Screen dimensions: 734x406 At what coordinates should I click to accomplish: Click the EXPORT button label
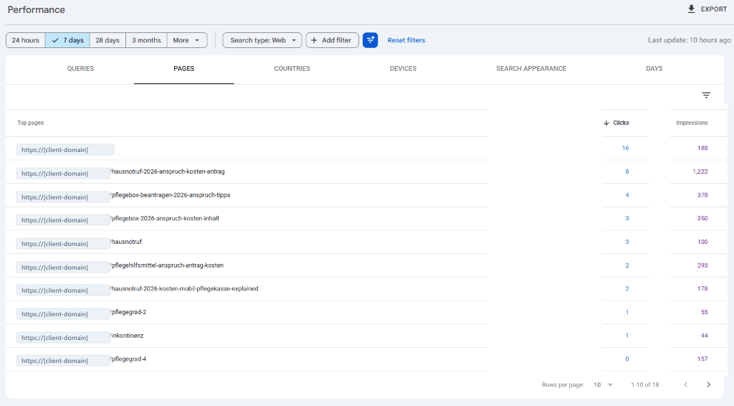[x=714, y=9]
